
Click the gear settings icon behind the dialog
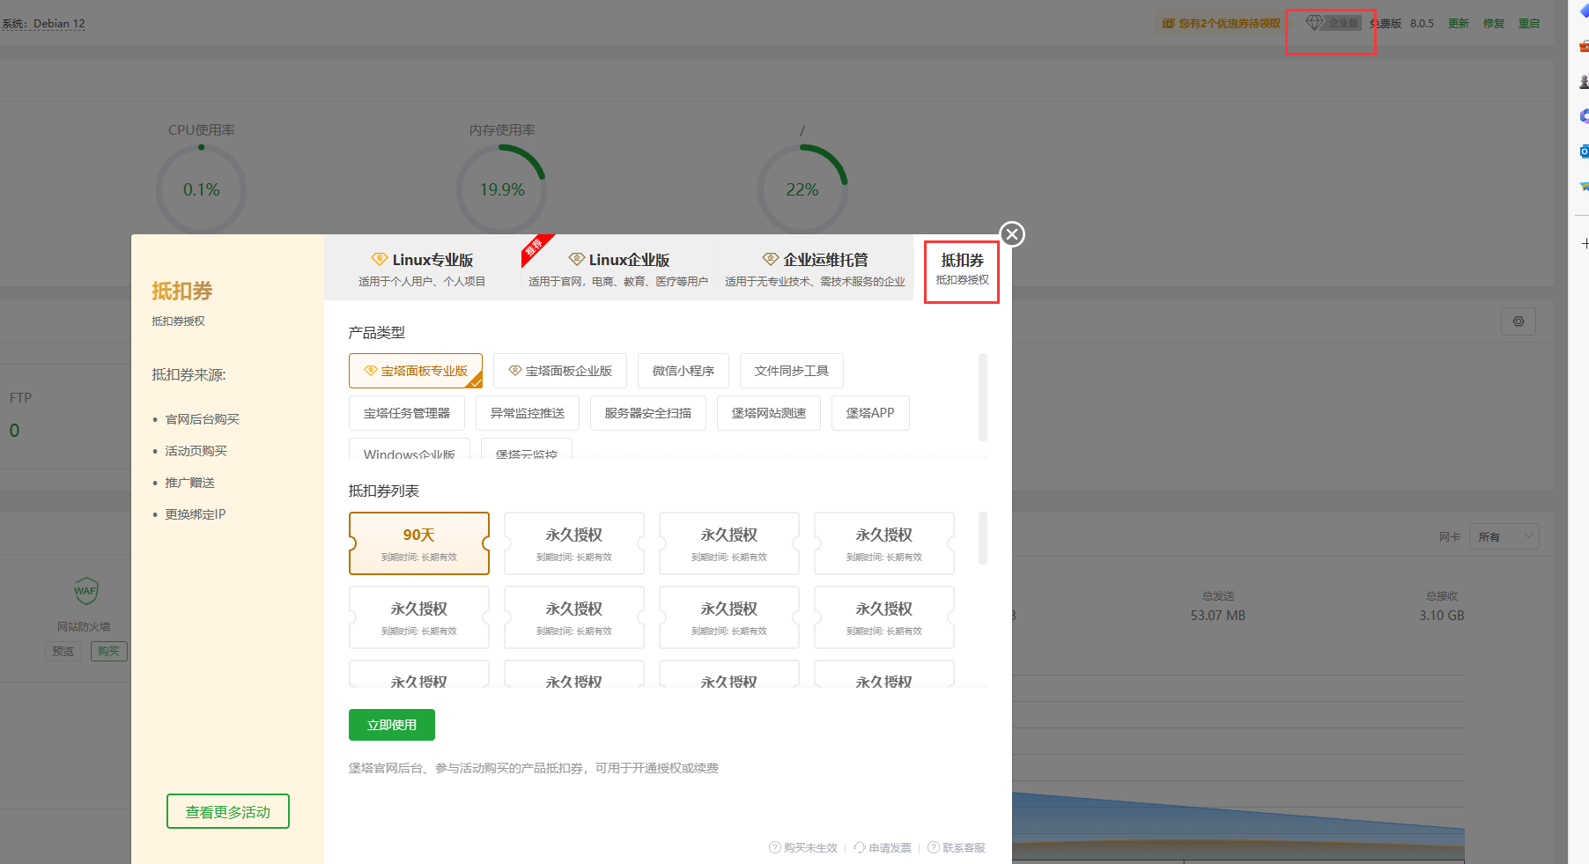(x=1518, y=321)
